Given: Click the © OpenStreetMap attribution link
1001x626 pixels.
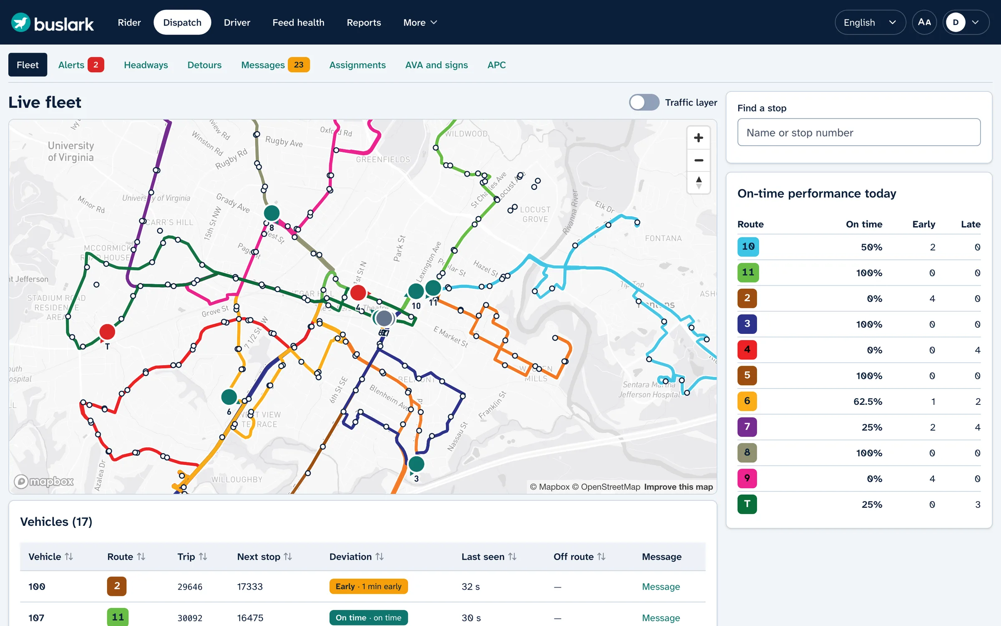Looking at the screenshot, I should point(606,487).
